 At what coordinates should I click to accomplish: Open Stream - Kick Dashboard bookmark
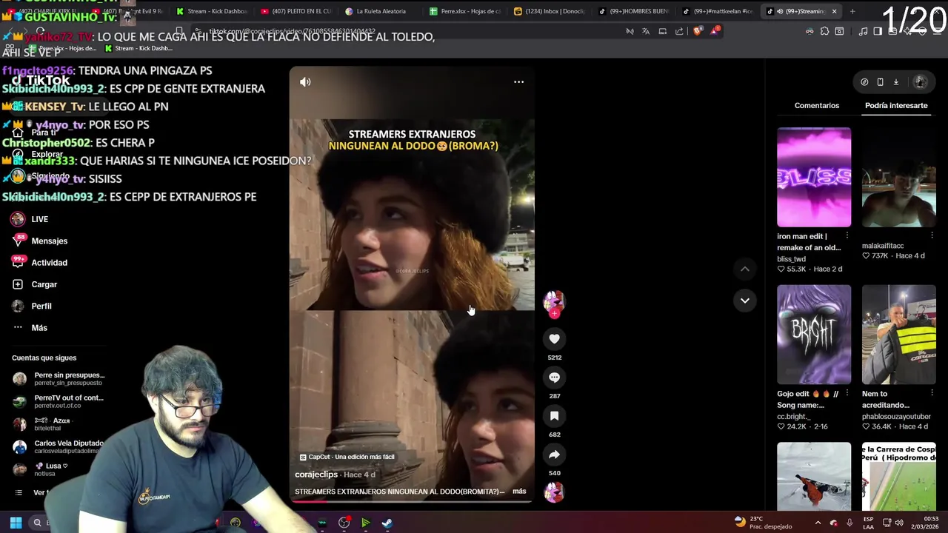(138, 48)
